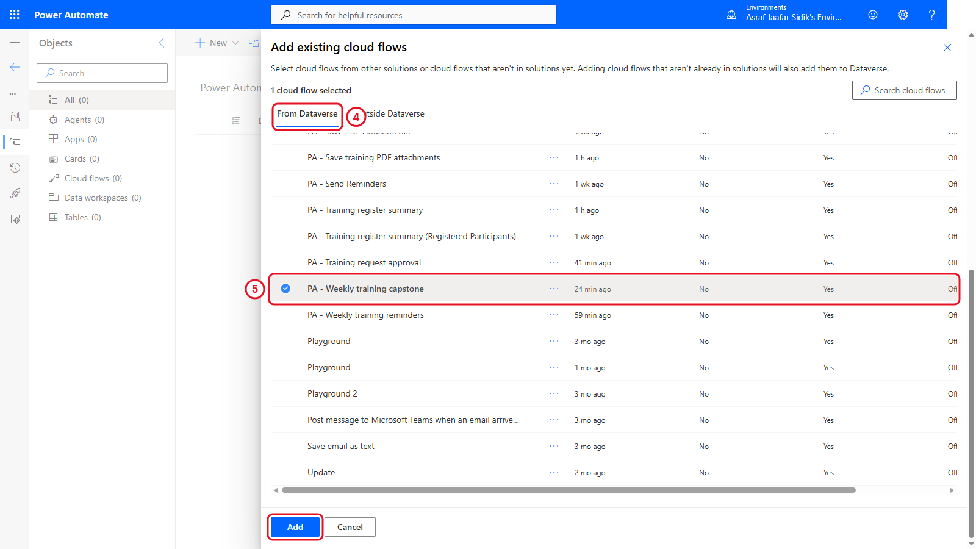Image resolution: width=976 pixels, height=549 pixels.
Task: Click the Add button
Action: click(295, 527)
